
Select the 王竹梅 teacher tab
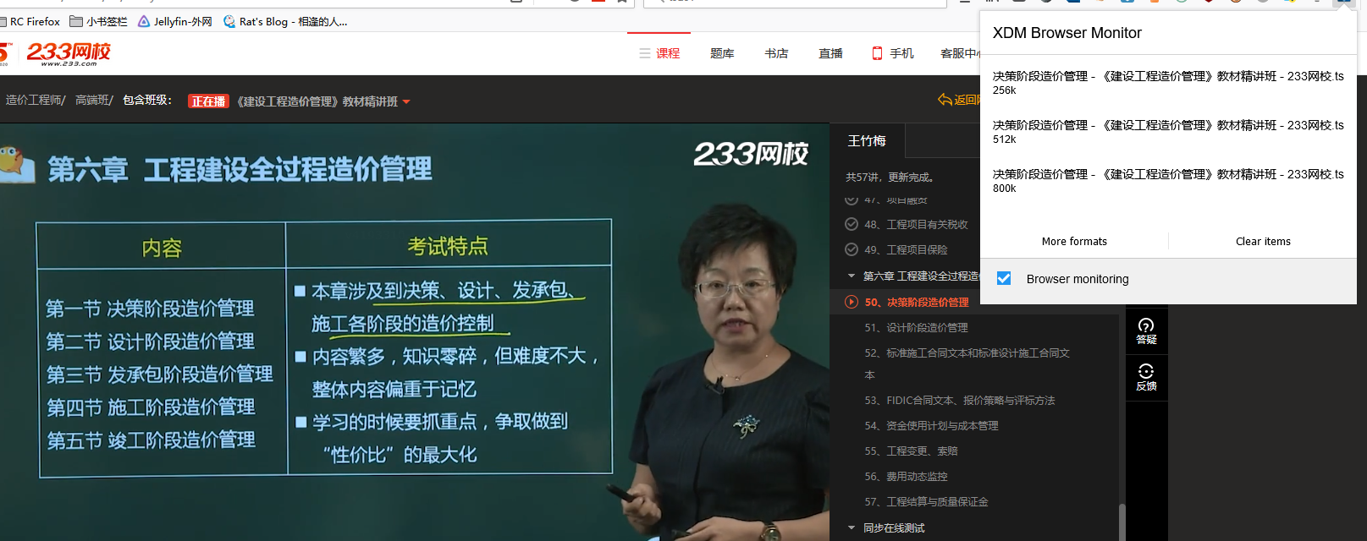867,140
